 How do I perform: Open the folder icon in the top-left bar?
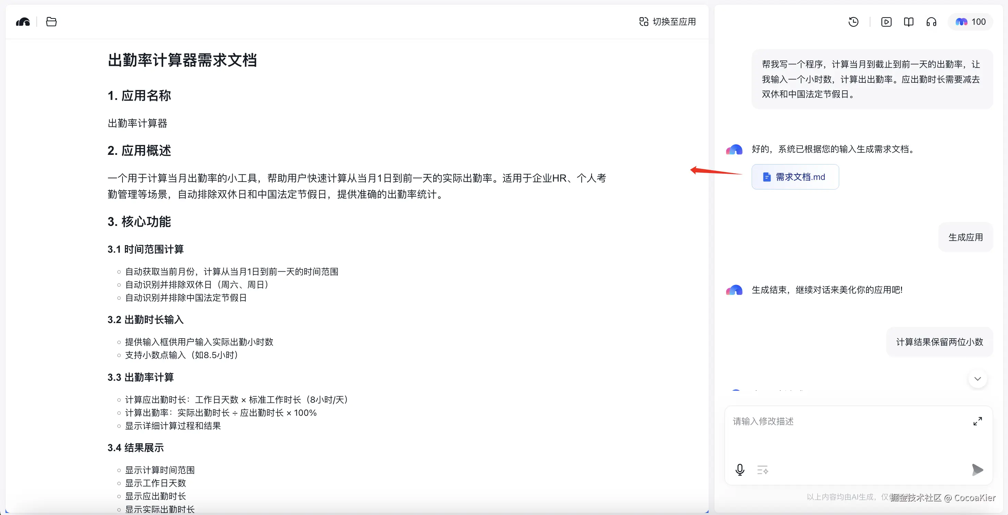tap(51, 22)
